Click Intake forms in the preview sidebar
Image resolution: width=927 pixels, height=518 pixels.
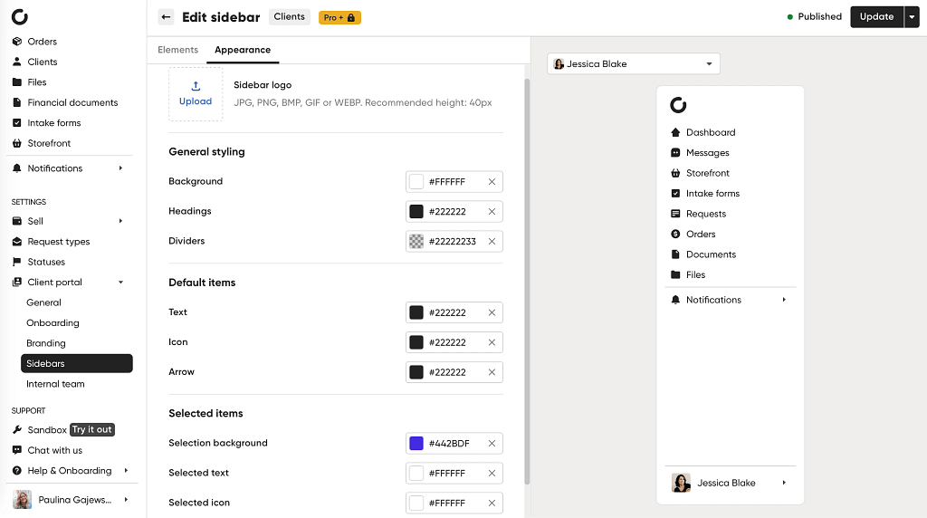tap(712, 194)
